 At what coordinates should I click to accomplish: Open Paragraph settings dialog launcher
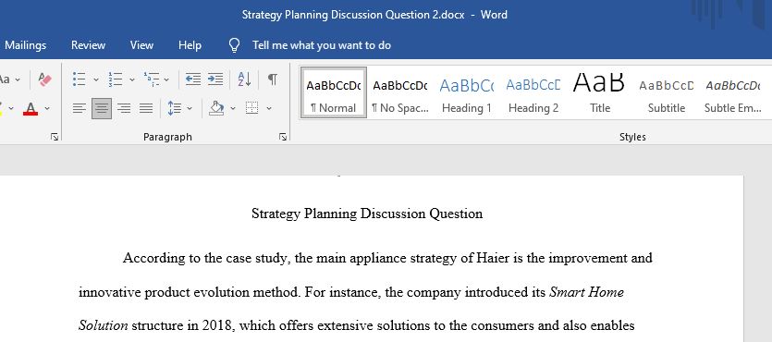click(x=283, y=137)
